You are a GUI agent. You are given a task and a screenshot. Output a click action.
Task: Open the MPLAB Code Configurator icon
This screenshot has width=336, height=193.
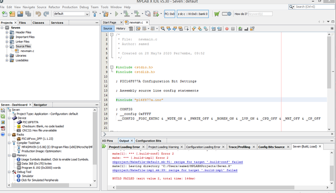tap(226, 14)
